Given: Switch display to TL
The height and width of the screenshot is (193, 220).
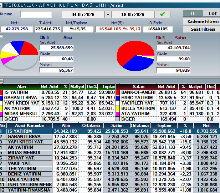Looking at the screenshot, I should coord(193,14).
